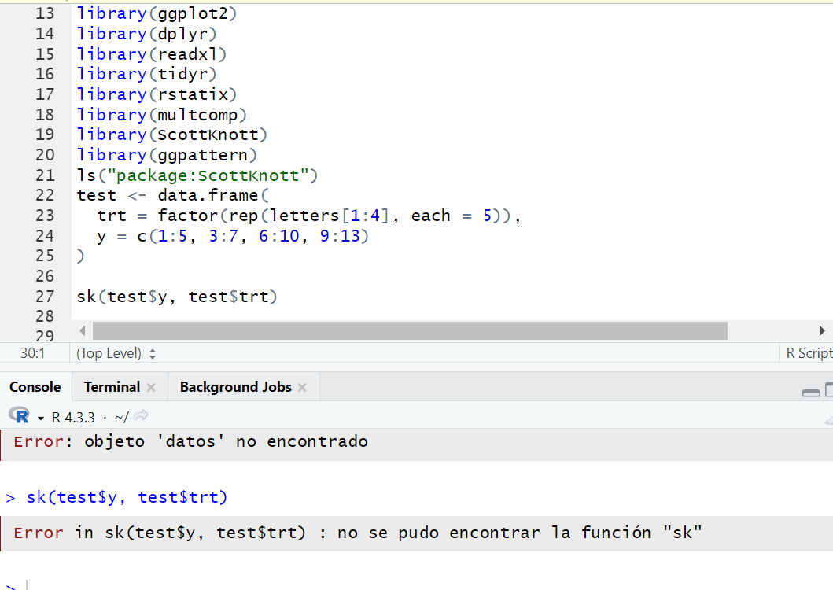Open the (Top Level) scope dropdown
The width and height of the screenshot is (833, 590).
pos(116,353)
